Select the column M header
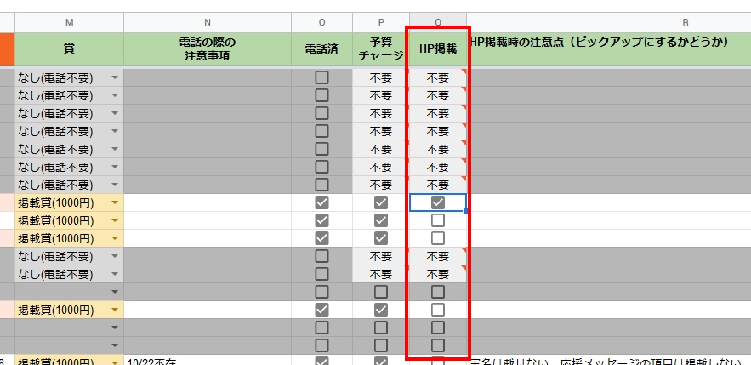Screen dimensions: 751x365 (69, 22)
